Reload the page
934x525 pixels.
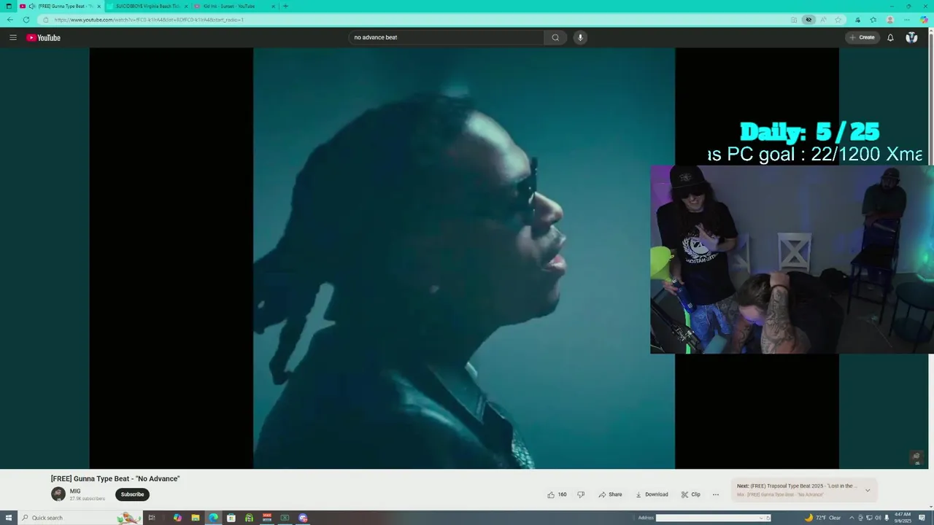26,20
